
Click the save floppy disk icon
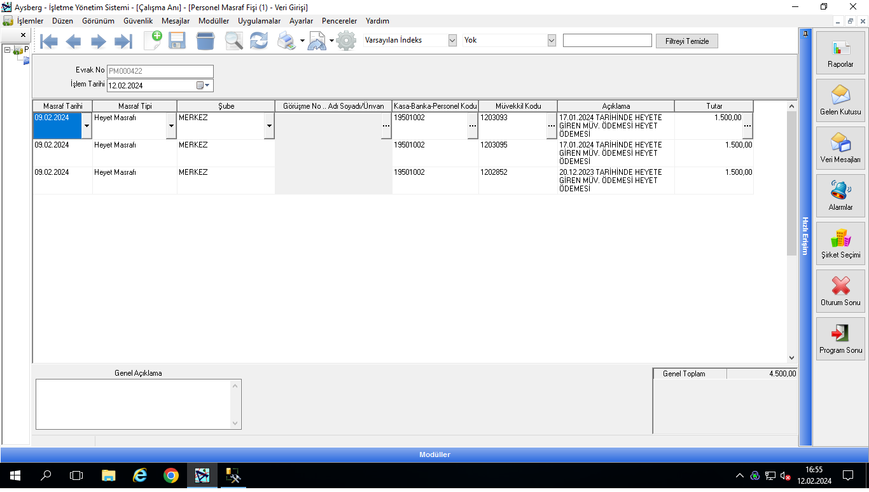tap(177, 42)
